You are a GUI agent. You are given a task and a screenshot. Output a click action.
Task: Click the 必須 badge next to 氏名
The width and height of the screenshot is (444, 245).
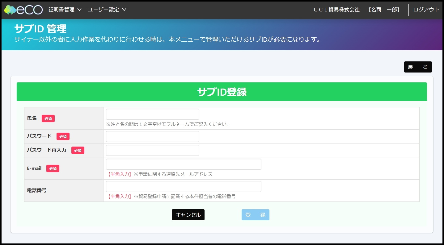click(48, 118)
